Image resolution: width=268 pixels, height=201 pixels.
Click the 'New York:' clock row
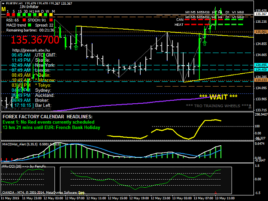(33, 65)
